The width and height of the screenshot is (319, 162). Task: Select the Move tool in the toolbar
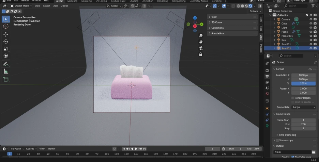point(6,34)
